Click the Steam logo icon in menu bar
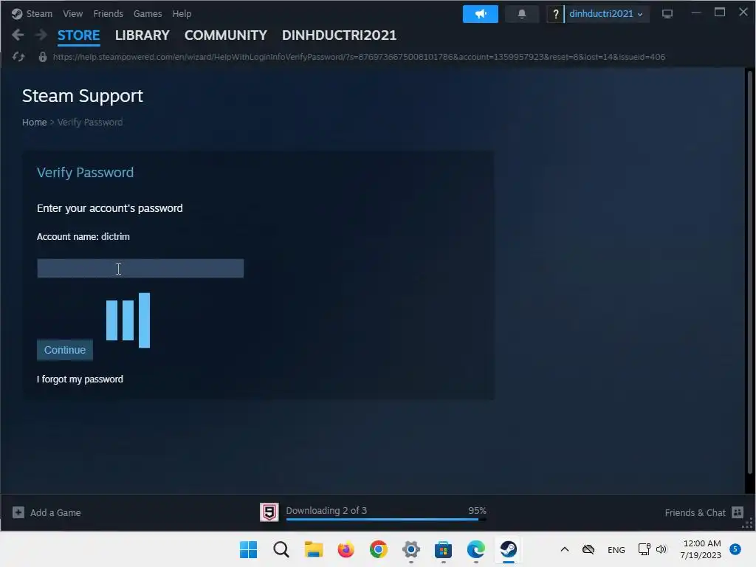The height and width of the screenshot is (567, 756). 17,14
